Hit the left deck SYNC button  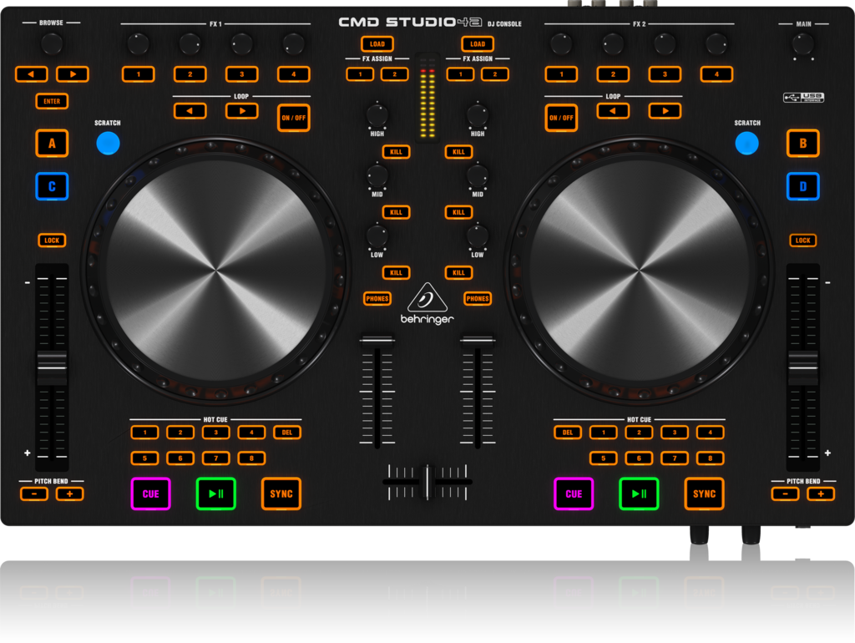[281, 494]
